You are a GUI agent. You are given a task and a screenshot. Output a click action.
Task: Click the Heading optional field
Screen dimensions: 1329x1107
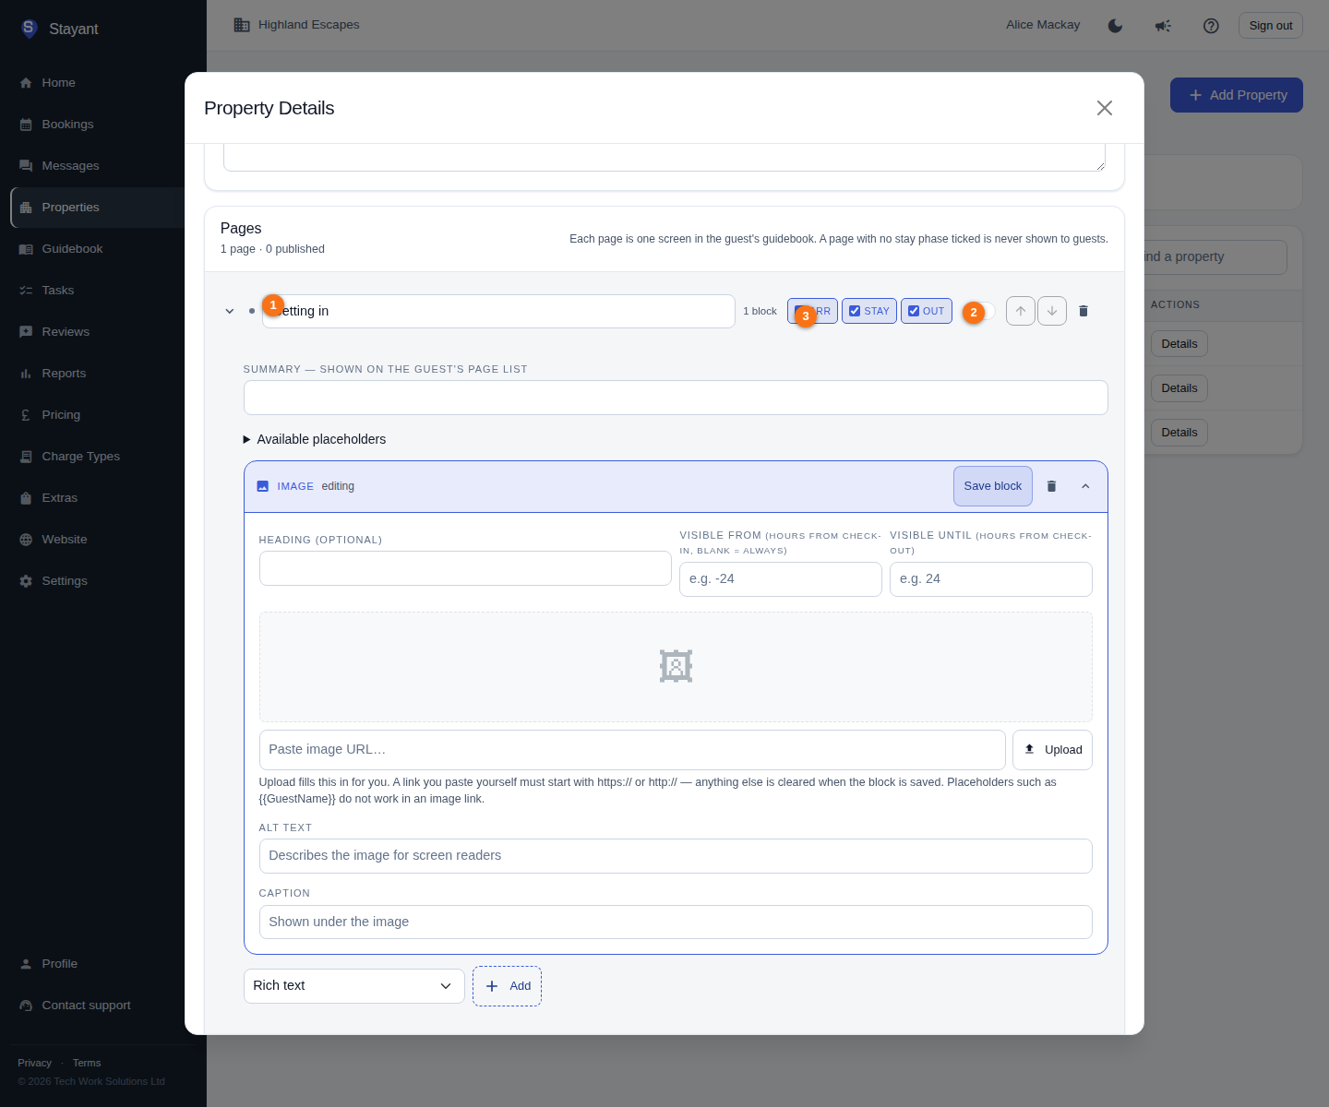tap(465, 568)
